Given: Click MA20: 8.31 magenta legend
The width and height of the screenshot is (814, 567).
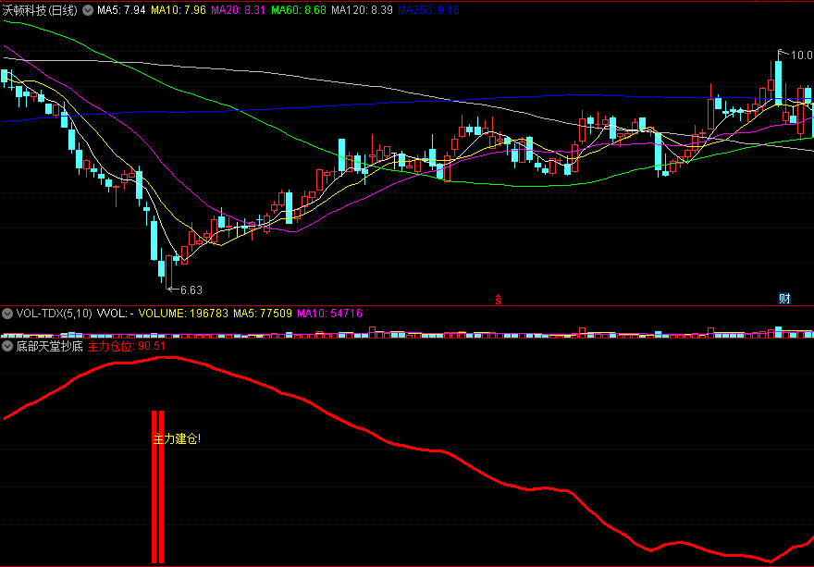Looking at the screenshot, I should coord(239,10).
